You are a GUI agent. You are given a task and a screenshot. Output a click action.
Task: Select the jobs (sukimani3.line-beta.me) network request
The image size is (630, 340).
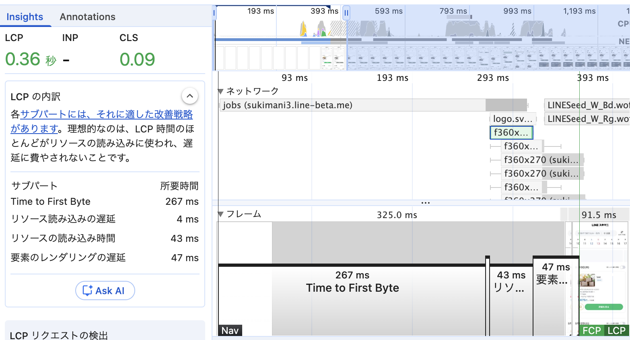coord(373,105)
